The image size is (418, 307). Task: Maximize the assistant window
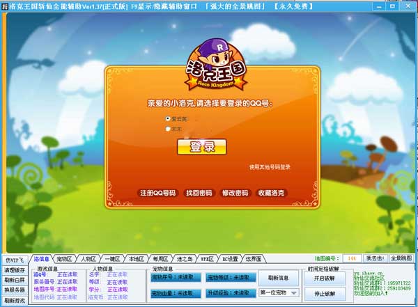(393, 6)
